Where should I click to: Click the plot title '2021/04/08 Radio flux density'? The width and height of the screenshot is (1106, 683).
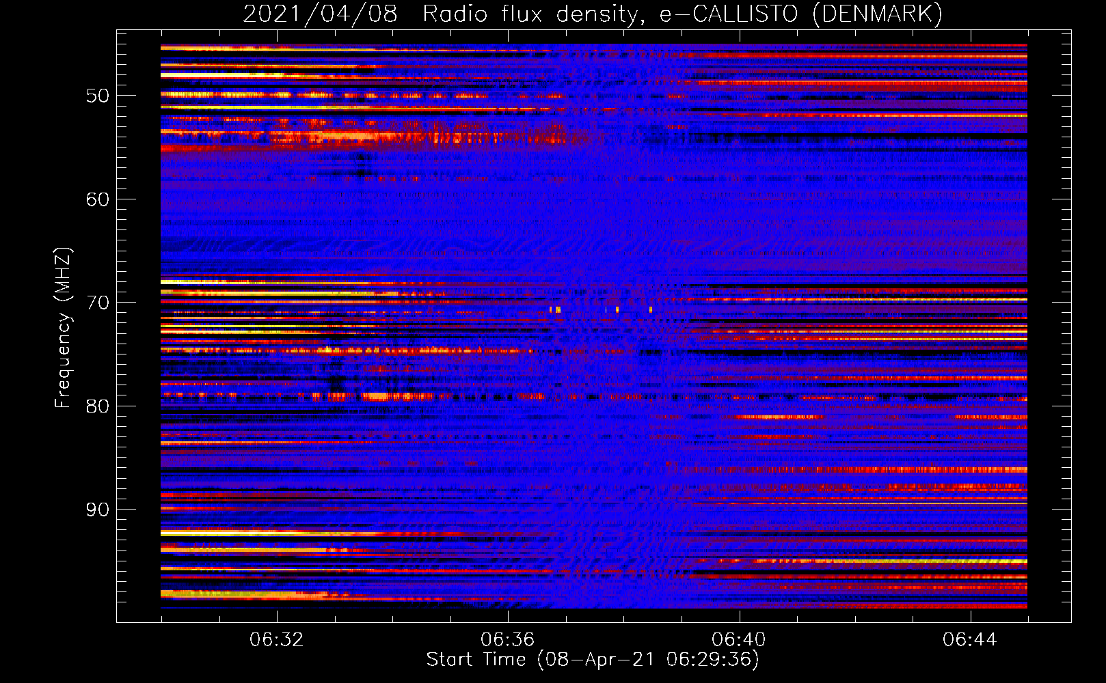[443, 14]
